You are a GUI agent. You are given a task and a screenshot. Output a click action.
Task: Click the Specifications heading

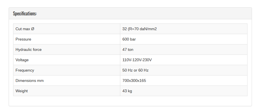tap(25, 13)
